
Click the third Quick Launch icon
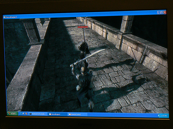pyautogui.click(x=26, y=114)
